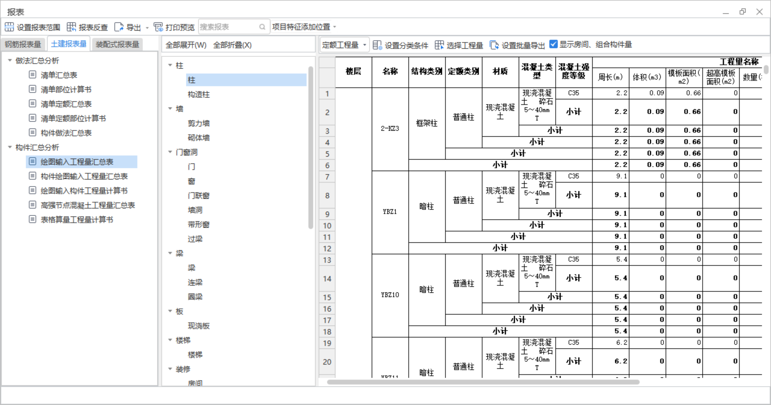Click the 周长(m) column header

pos(610,77)
